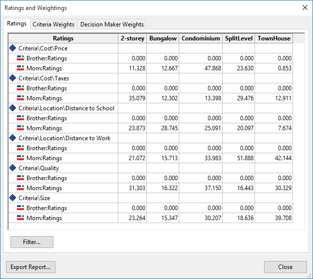Click the diamond icon next to Criteria\Cost\Taxes
Viewport: 313px width, 279px height.
click(x=13, y=78)
